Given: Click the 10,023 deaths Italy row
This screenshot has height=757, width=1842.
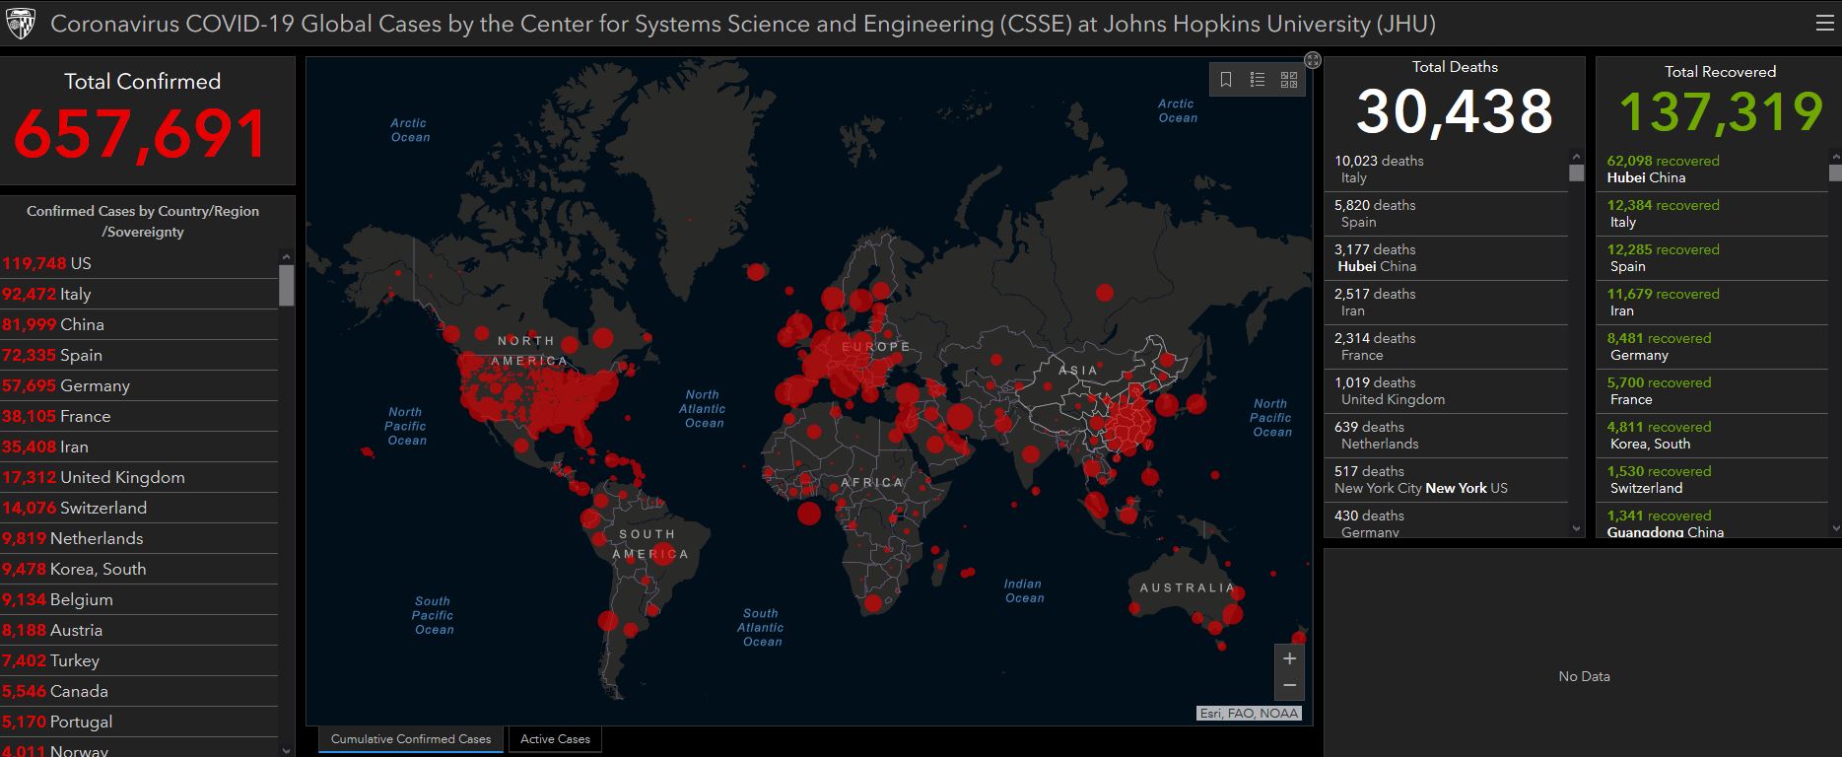Looking at the screenshot, I should click(1447, 170).
